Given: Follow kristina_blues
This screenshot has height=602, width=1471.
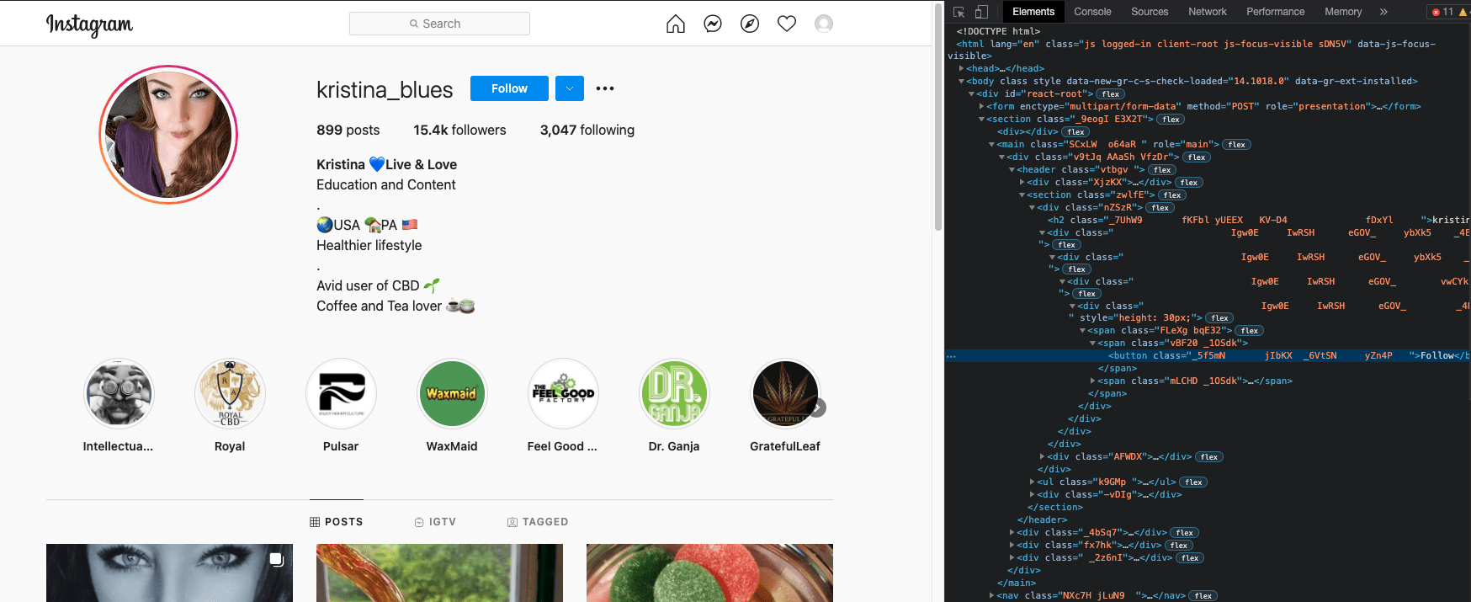Looking at the screenshot, I should (509, 88).
